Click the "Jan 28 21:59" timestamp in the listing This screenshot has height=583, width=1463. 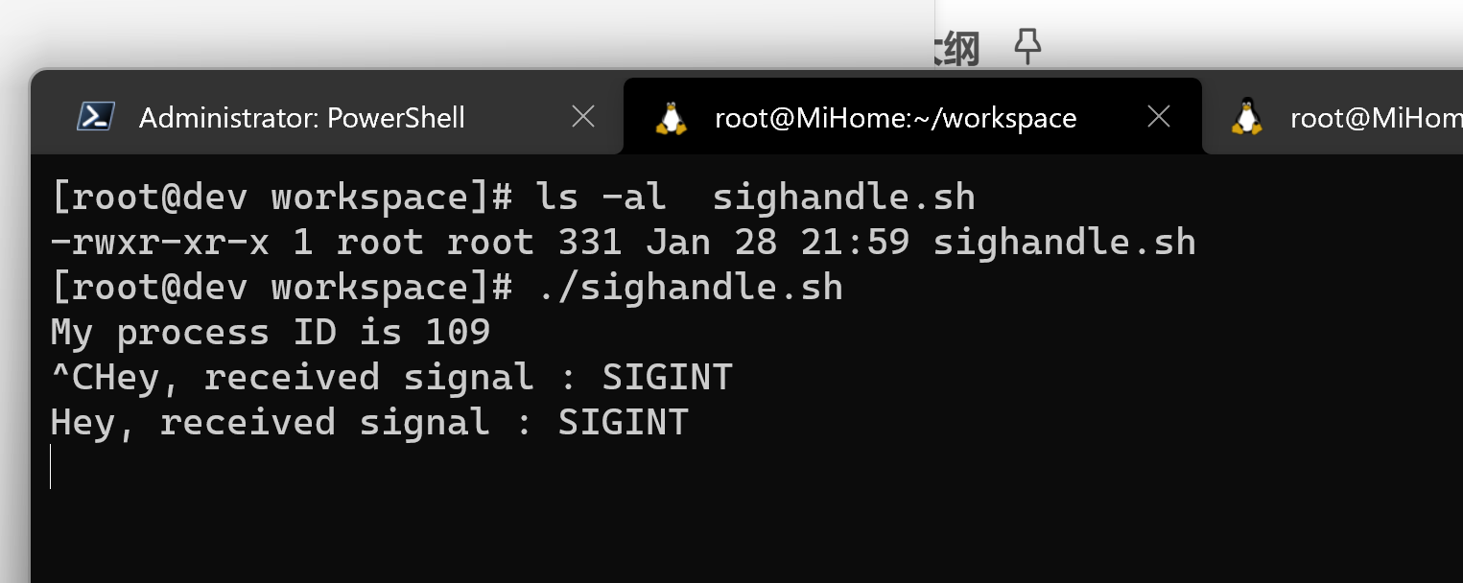(777, 243)
